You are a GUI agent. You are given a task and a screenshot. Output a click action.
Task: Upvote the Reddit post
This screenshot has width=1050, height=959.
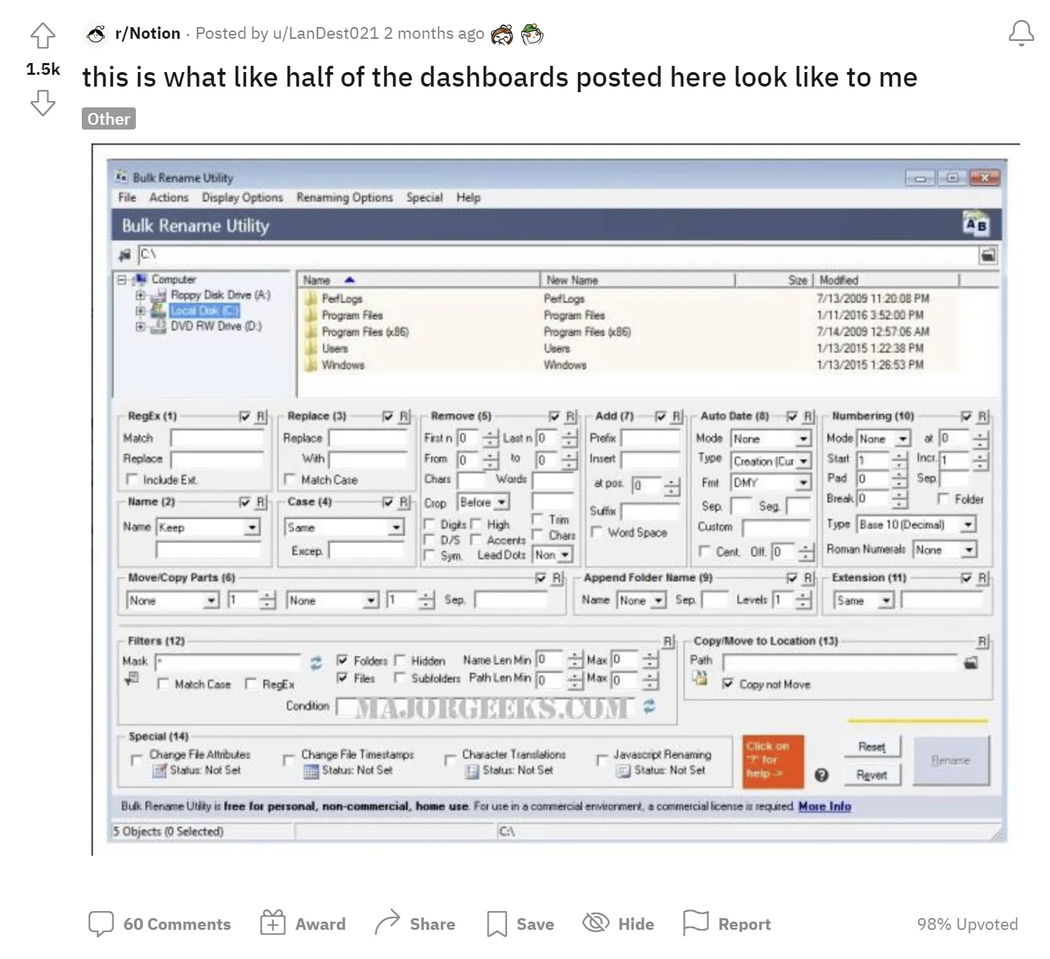(43, 36)
